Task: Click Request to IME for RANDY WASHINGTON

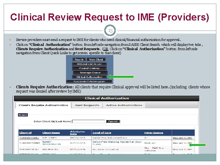Action: [182, 143]
